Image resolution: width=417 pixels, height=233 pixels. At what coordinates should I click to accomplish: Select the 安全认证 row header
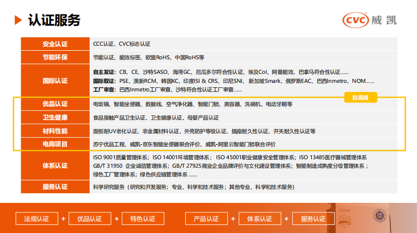pos(55,44)
